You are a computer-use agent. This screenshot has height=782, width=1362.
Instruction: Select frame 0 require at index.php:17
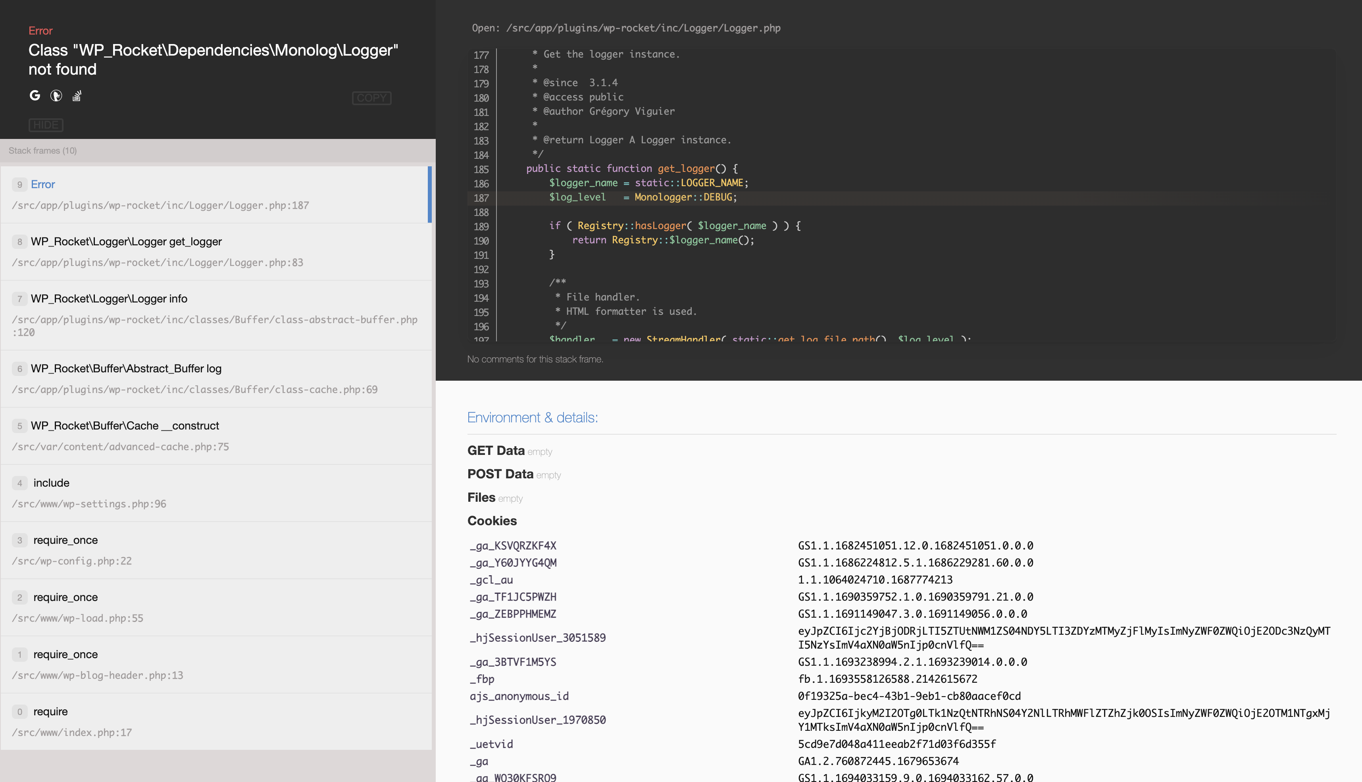click(215, 721)
